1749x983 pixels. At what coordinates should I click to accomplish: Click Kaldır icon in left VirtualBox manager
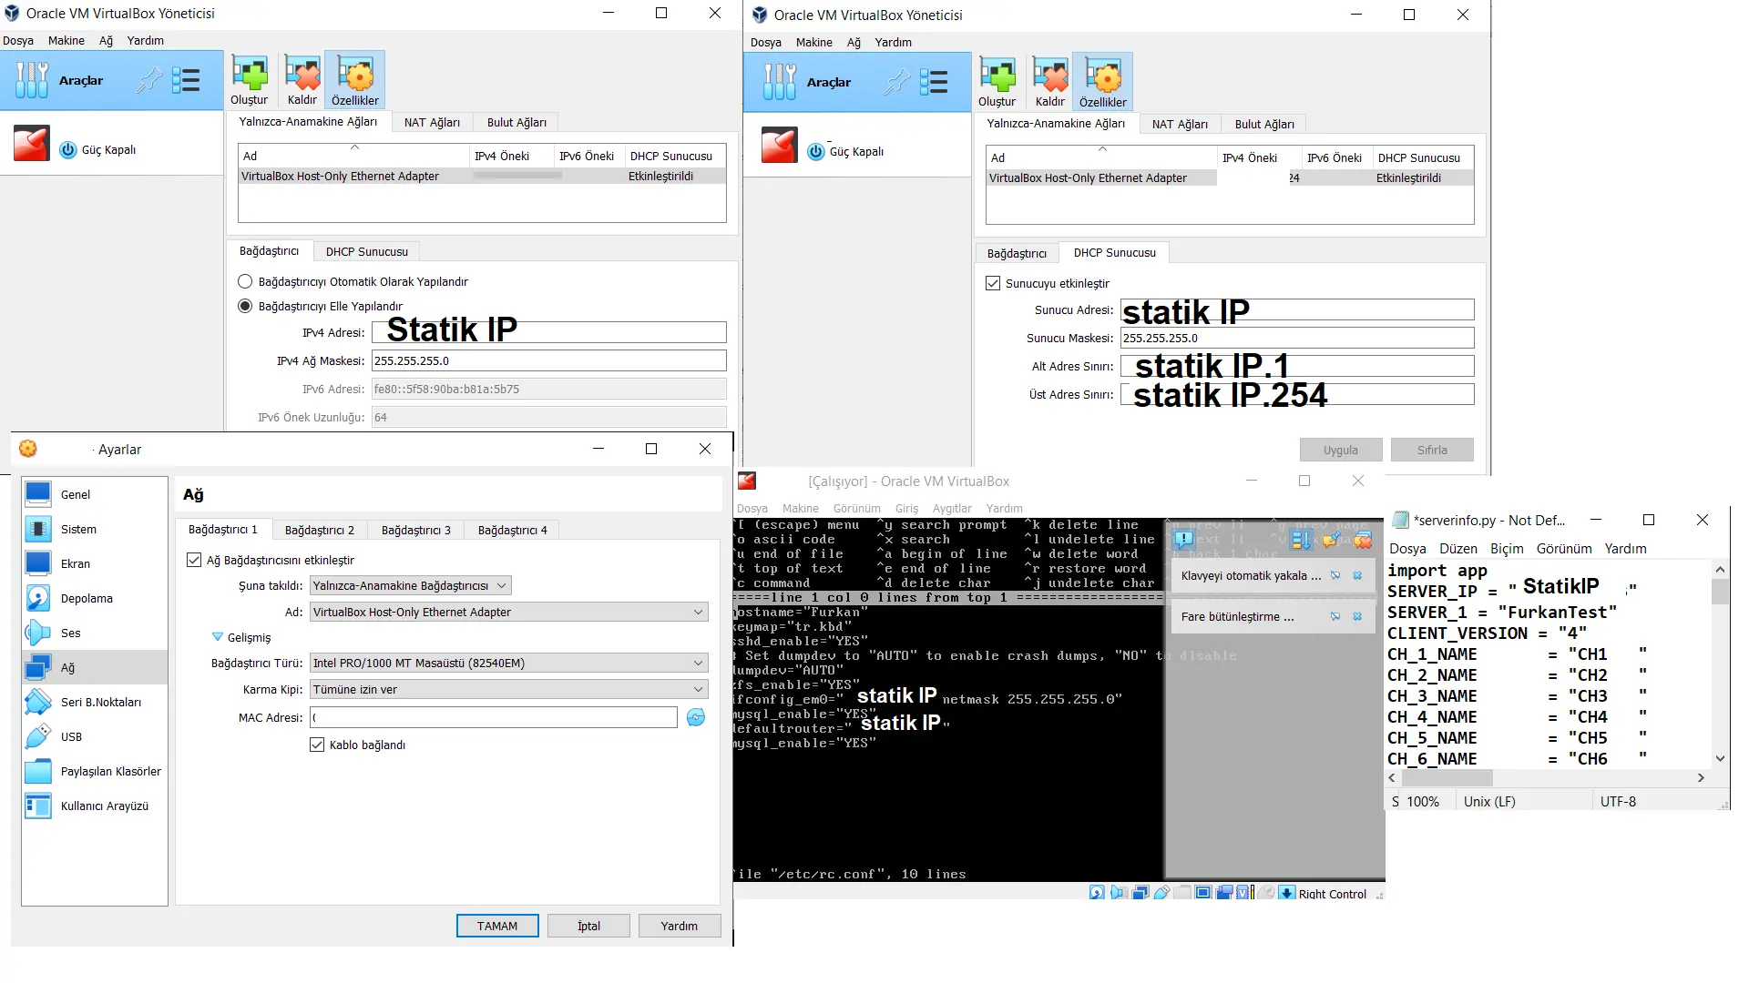pos(302,80)
